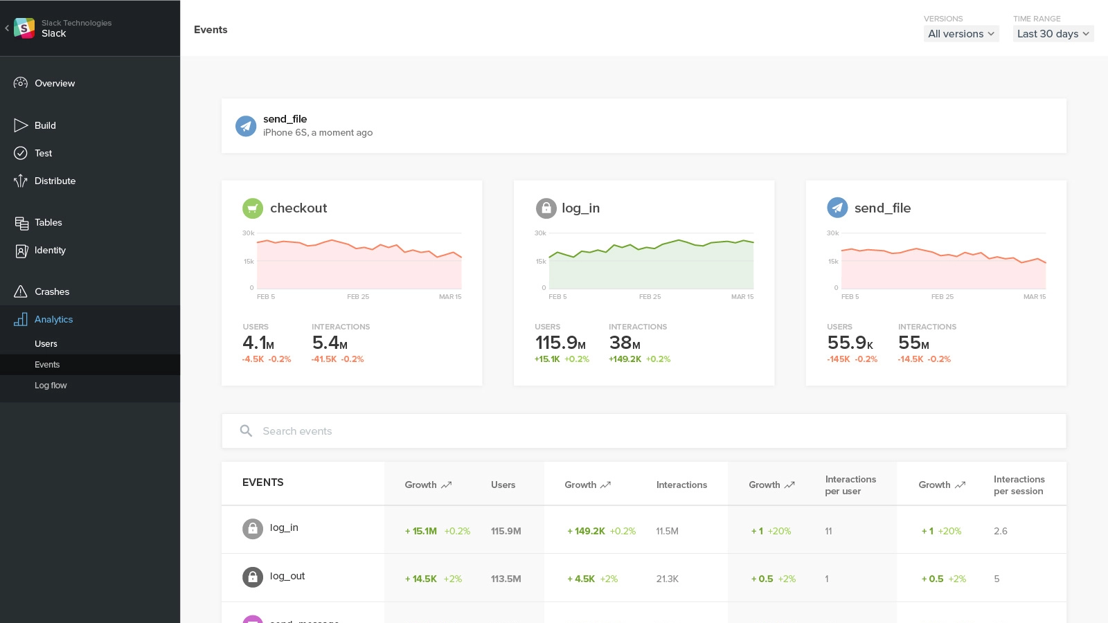1108x623 pixels.
Task: Click the log_in lock icon in card
Action: click(546, 208)
